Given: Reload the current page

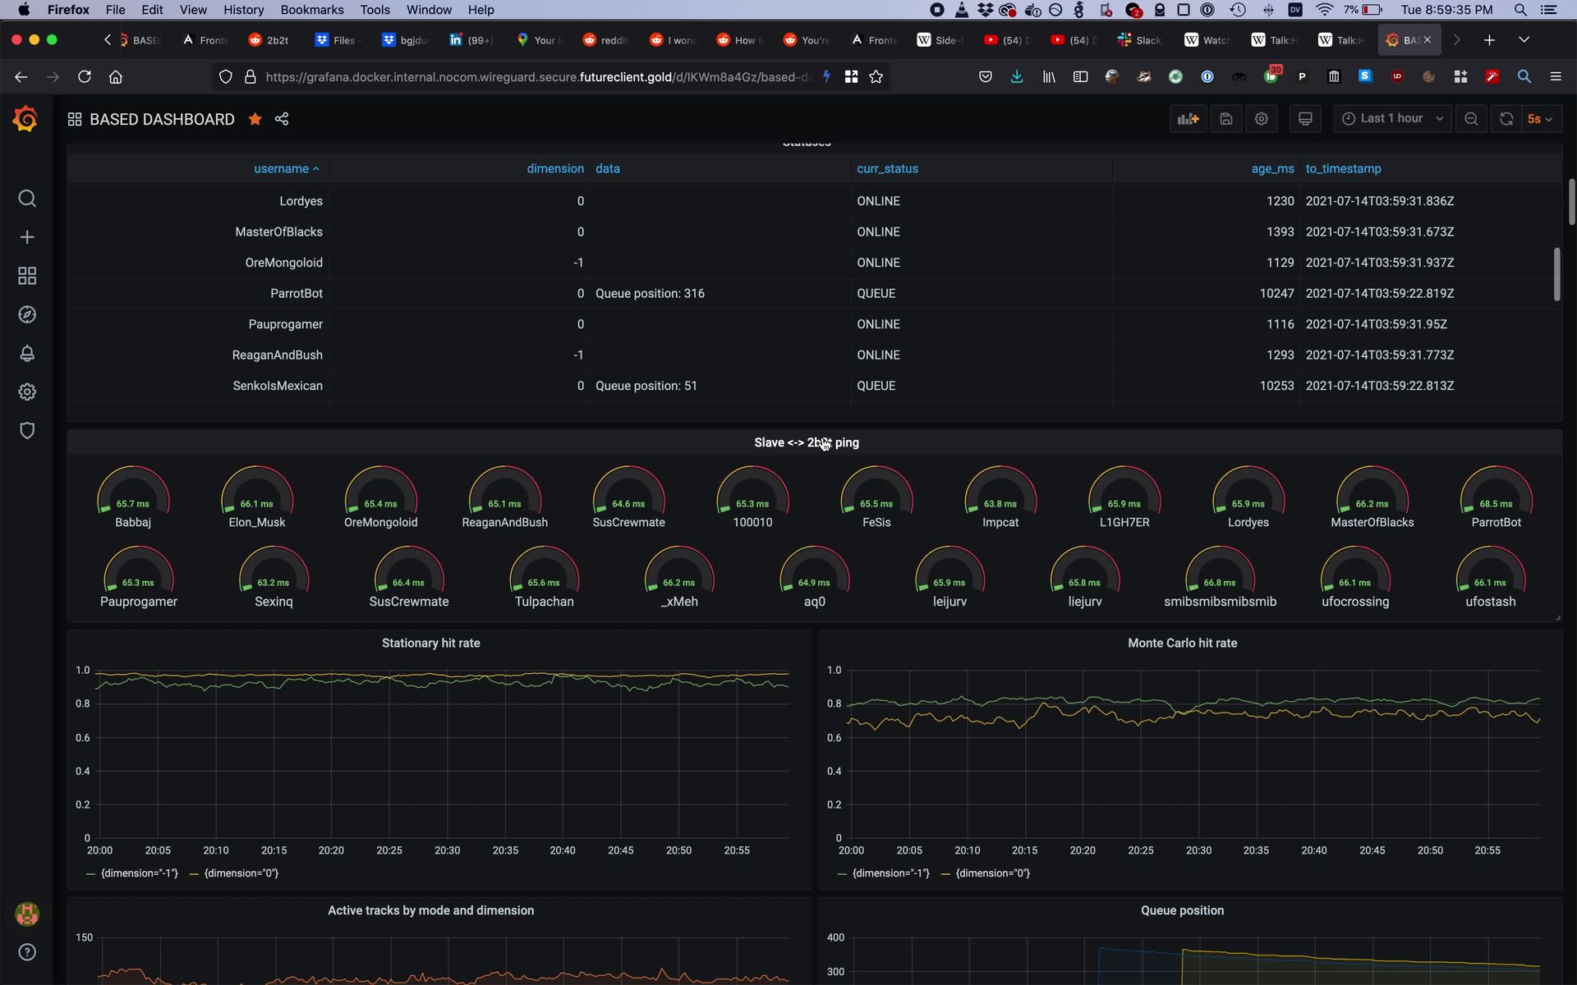Looking at the screenshot, I should 84,77.
